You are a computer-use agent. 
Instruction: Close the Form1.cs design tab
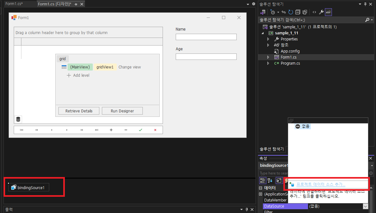[x=82, y=4]
